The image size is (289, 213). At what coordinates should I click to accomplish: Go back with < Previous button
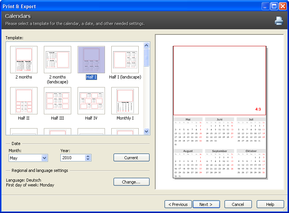coord(178,204)
